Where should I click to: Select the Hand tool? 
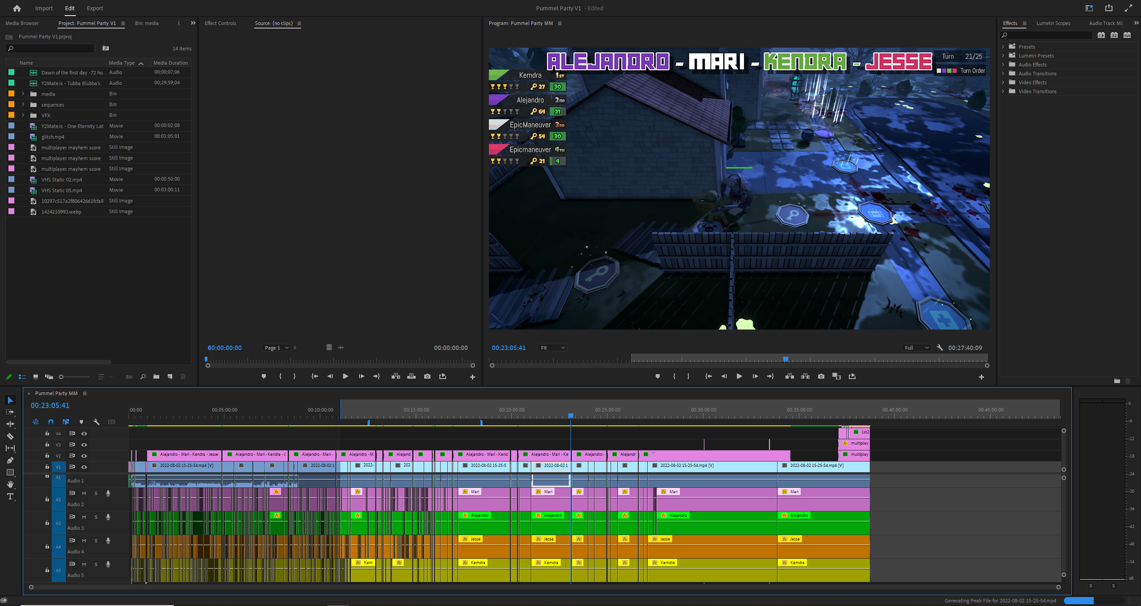(x=10, y=484)
